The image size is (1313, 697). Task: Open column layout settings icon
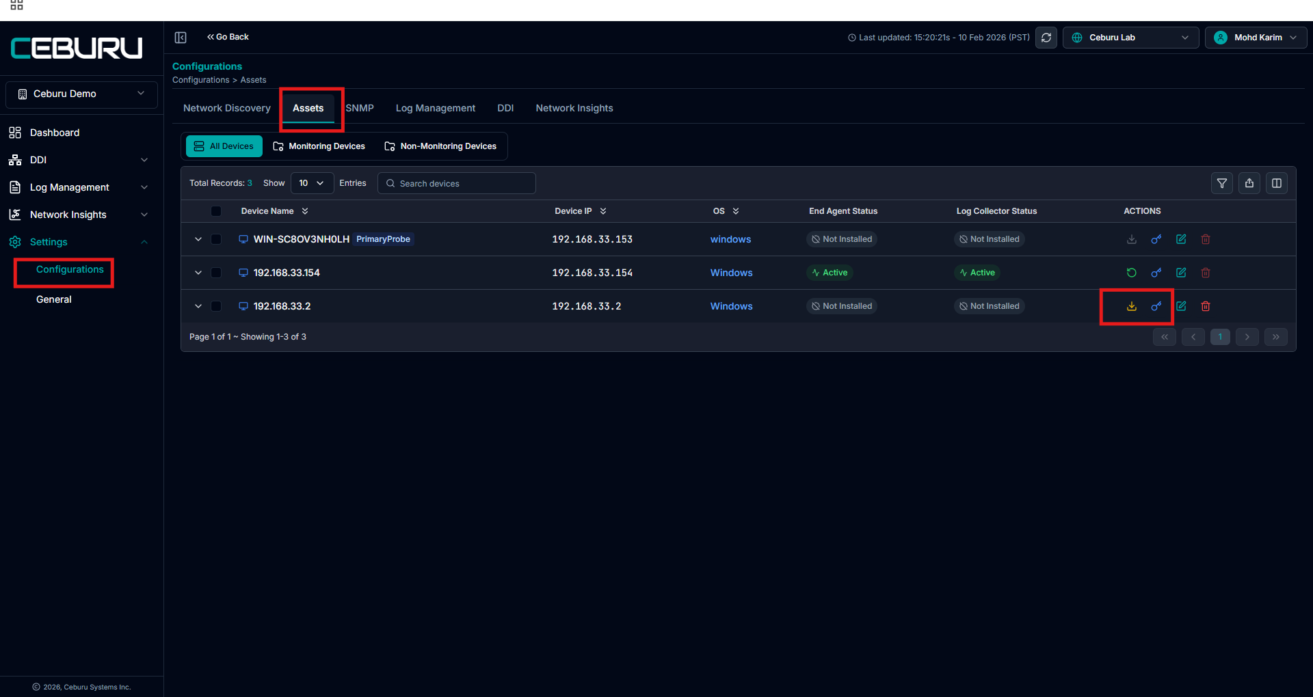click(x=1277, y=183)
